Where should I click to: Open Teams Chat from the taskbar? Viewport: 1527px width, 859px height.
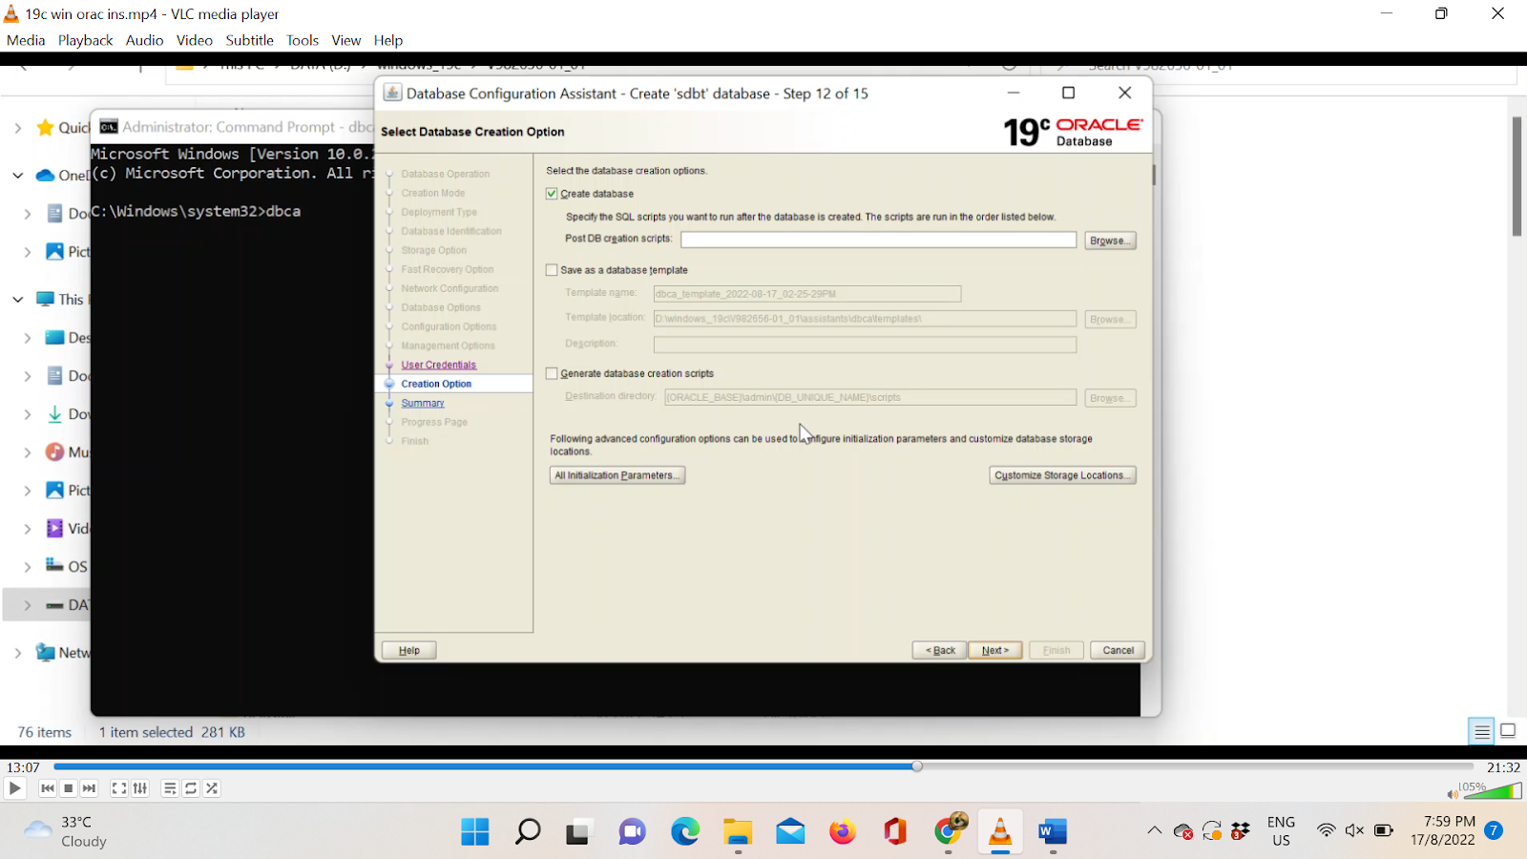pyautogui.click(x=632, y=832)
